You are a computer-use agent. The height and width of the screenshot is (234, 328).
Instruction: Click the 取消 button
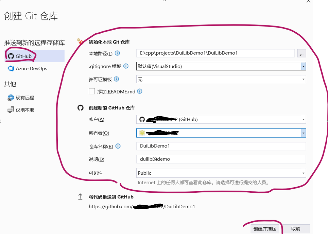click(296, 229)
